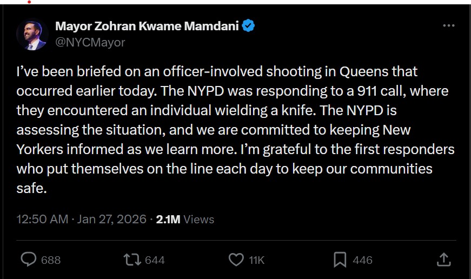Click the tweet's first line about Queens shooting
This screenshot has width=471, height=279.
pyautogui.click(x=216, y=71)
